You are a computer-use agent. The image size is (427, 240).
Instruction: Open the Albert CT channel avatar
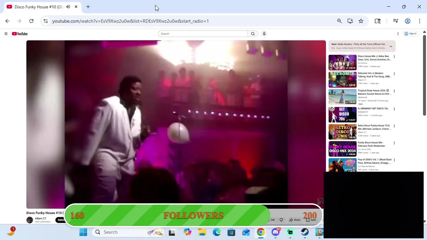[x=30, y=220]
